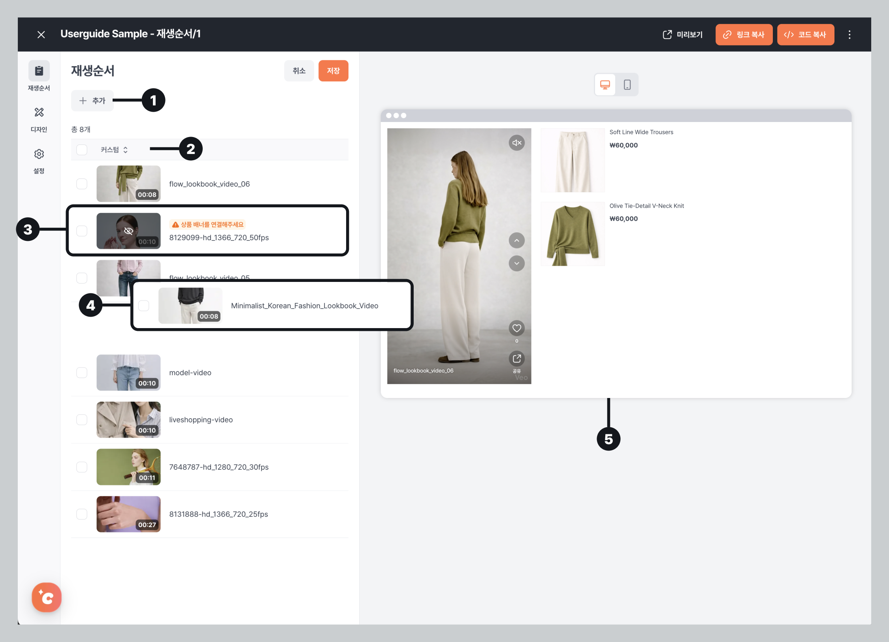Click the 추가 add video button
This screenshot has width=889, height=642.
(x=92, y=101)
